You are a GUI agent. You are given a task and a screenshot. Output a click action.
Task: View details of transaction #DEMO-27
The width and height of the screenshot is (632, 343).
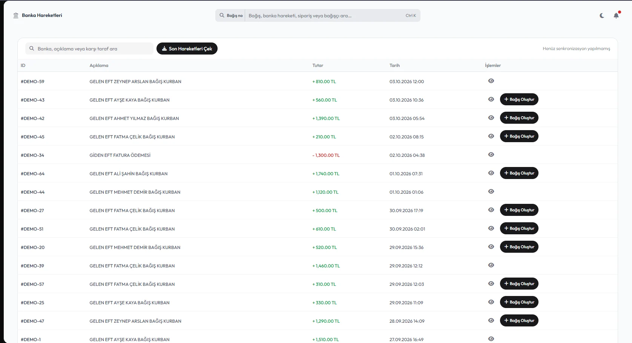pos(491,210)
